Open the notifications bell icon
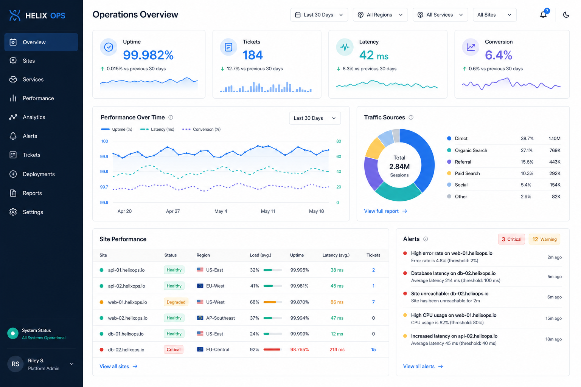Screen dimensions: 581x387 543,15
